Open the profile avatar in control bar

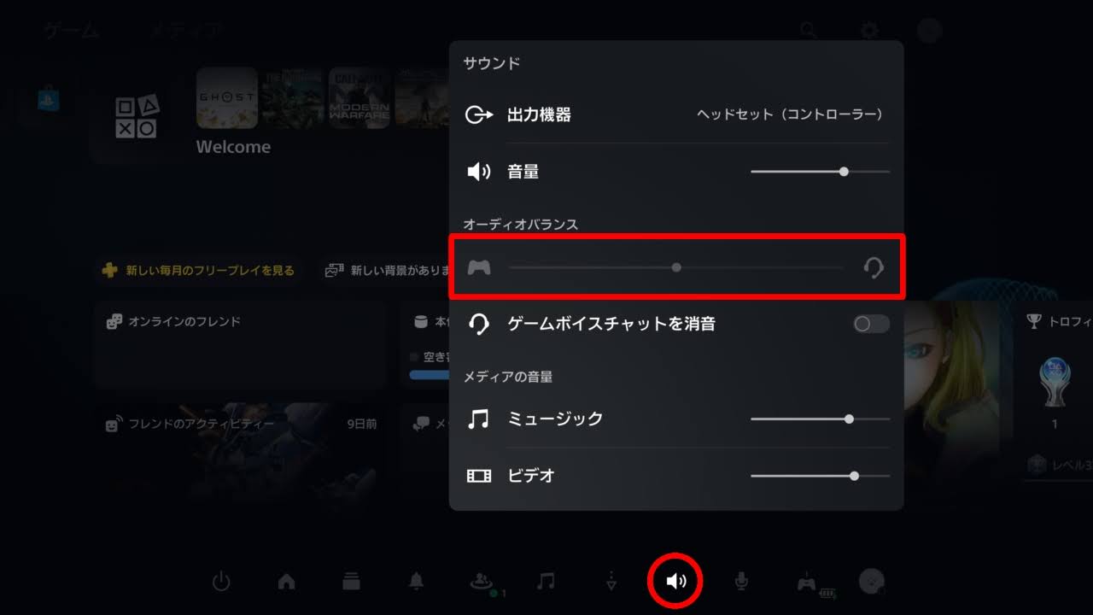tap(872, 582)
